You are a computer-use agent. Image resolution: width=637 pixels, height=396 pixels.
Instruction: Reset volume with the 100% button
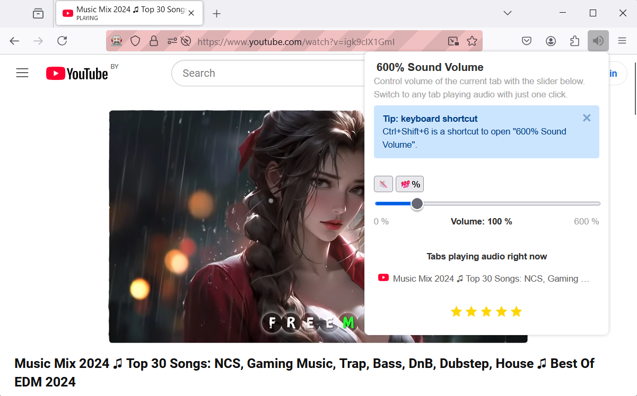[409, 184]
